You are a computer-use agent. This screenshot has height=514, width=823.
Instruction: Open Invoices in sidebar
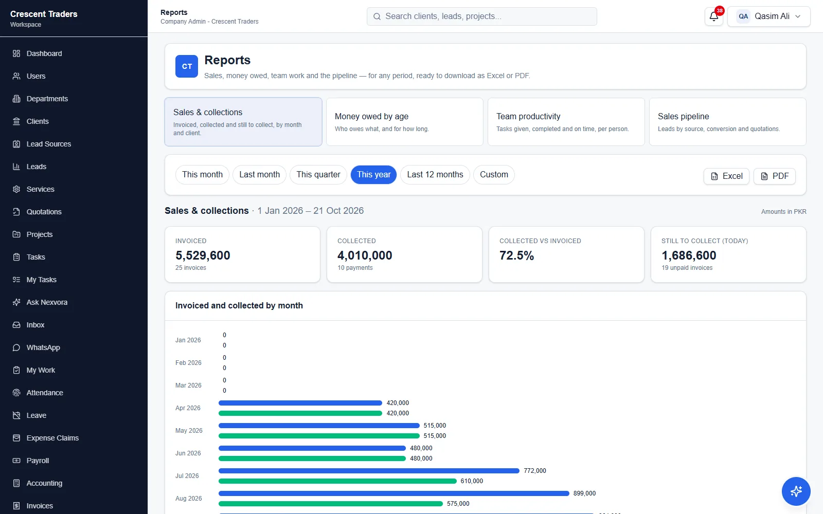40,506
